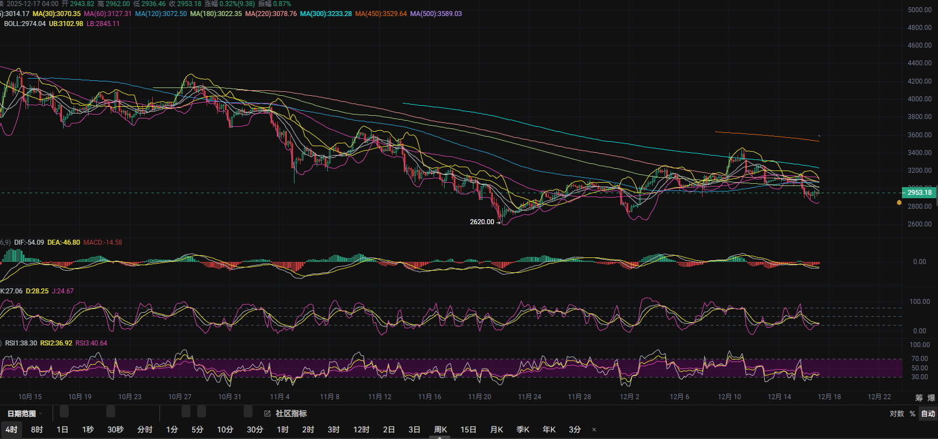Screen dimensions: 938x439
Task: Expand the collapse arrow under 周K
Action: (440, 437)
